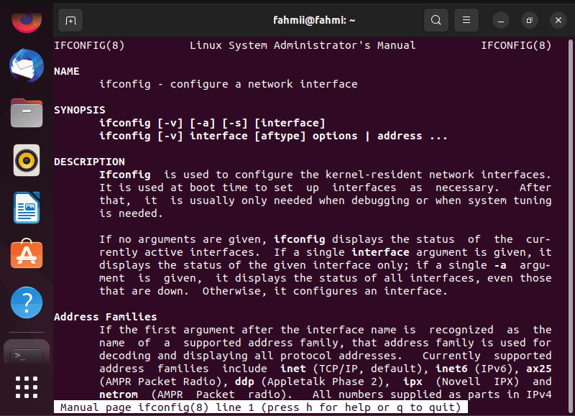575x416 pixels.
Task: Click the window title fahmii@fahmi
Action: tap(314, 20)
